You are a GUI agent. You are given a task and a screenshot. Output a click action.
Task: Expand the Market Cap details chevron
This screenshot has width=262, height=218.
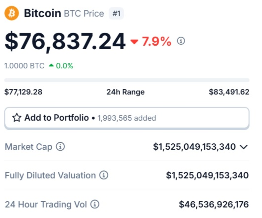pos(244,147)
